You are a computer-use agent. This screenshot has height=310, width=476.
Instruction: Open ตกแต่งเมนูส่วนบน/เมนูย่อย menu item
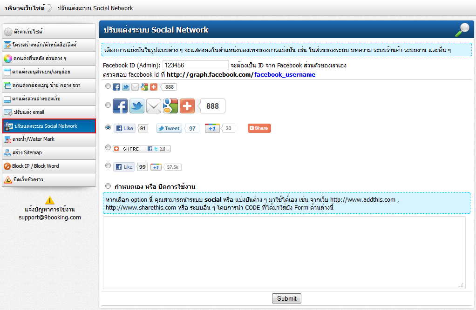49,72
